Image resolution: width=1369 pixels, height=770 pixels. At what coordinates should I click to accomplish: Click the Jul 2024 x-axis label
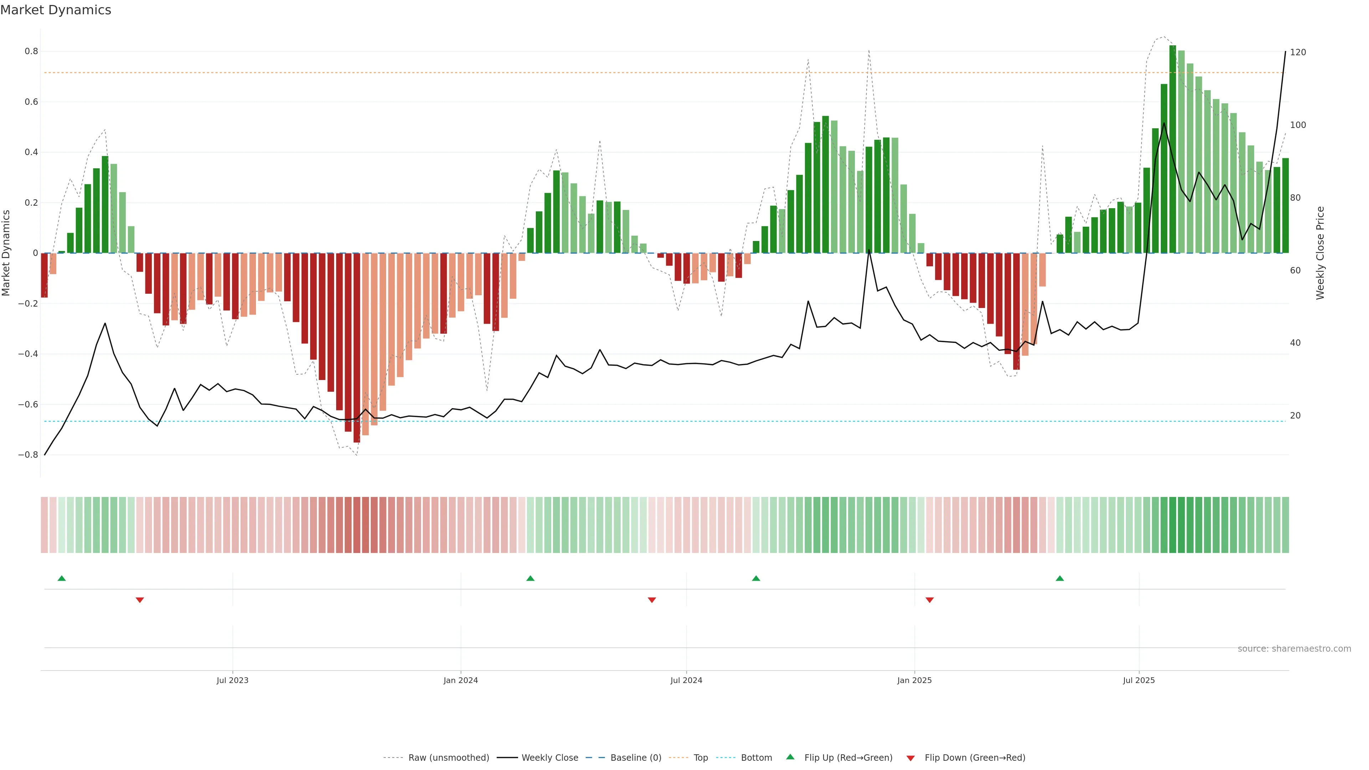tap(686, 680)
